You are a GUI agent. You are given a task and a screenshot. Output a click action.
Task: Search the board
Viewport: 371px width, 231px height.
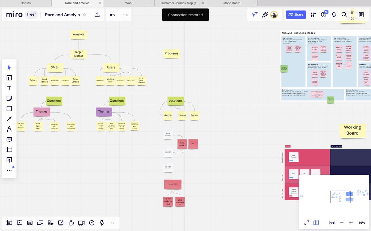point(344,15)
